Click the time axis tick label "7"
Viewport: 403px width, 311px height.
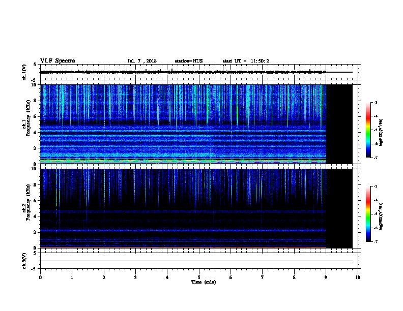(263, 277)
